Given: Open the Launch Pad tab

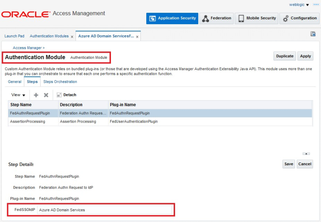Looking at the screenshot, I should [14, 36].
